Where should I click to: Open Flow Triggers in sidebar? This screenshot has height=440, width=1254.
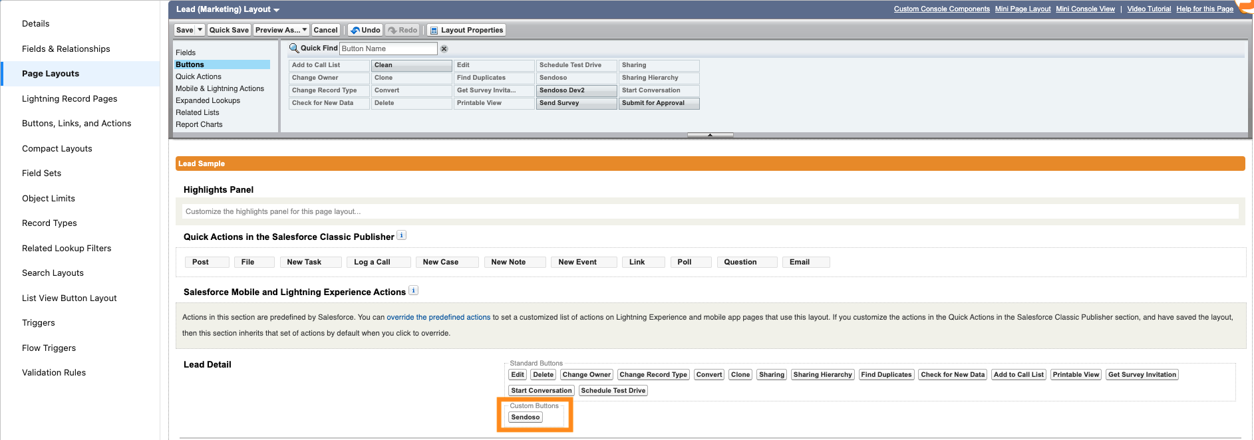pos(49,348)
